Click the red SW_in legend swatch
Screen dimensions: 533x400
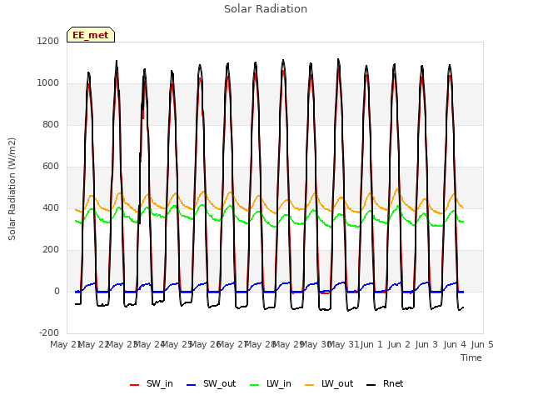click(x=135, y=385)
